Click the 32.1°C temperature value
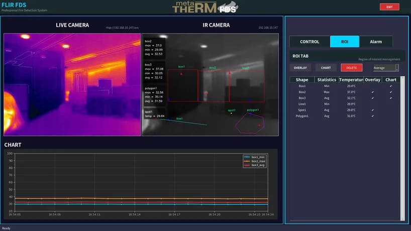The image size is (411, 231). (x=351, y=98)
